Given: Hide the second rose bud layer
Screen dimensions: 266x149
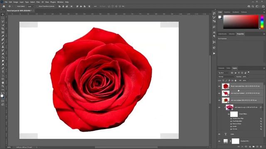Looking at the screenshot, I should pyautogui.click(x=219, y=93).
